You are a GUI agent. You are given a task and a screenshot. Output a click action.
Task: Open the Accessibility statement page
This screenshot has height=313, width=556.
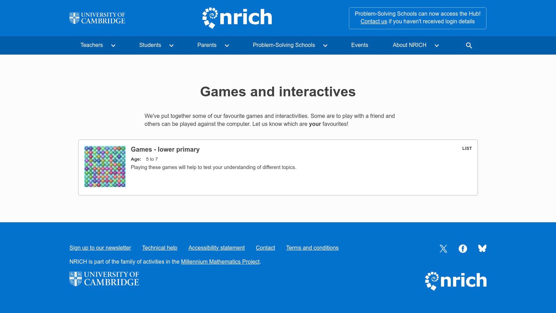[x=216, y=248]
